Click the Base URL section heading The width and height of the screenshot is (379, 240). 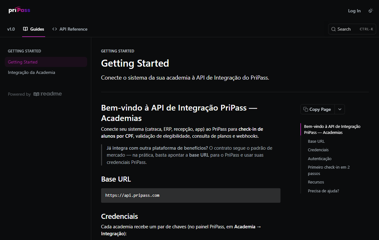tap(116, 179)
